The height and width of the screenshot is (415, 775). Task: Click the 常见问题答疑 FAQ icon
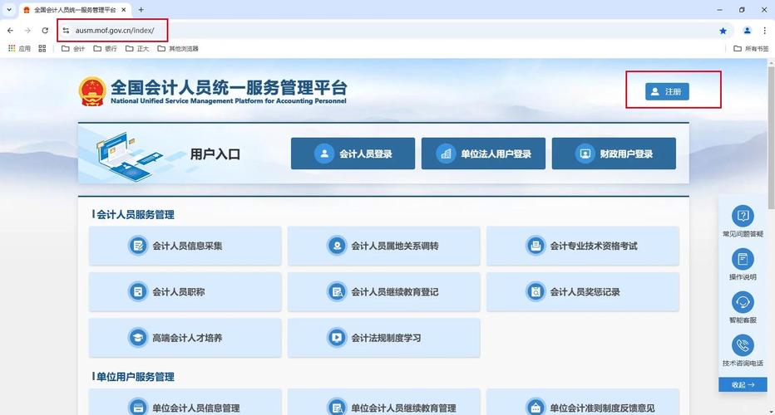(x=743, y=216)
